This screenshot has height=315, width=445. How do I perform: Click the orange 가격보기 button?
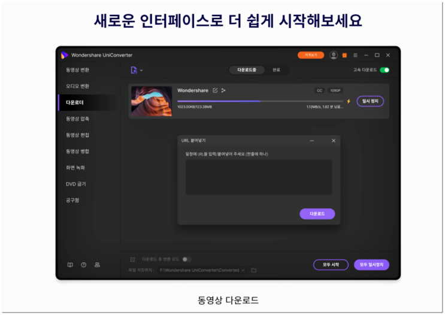point(311,55)
